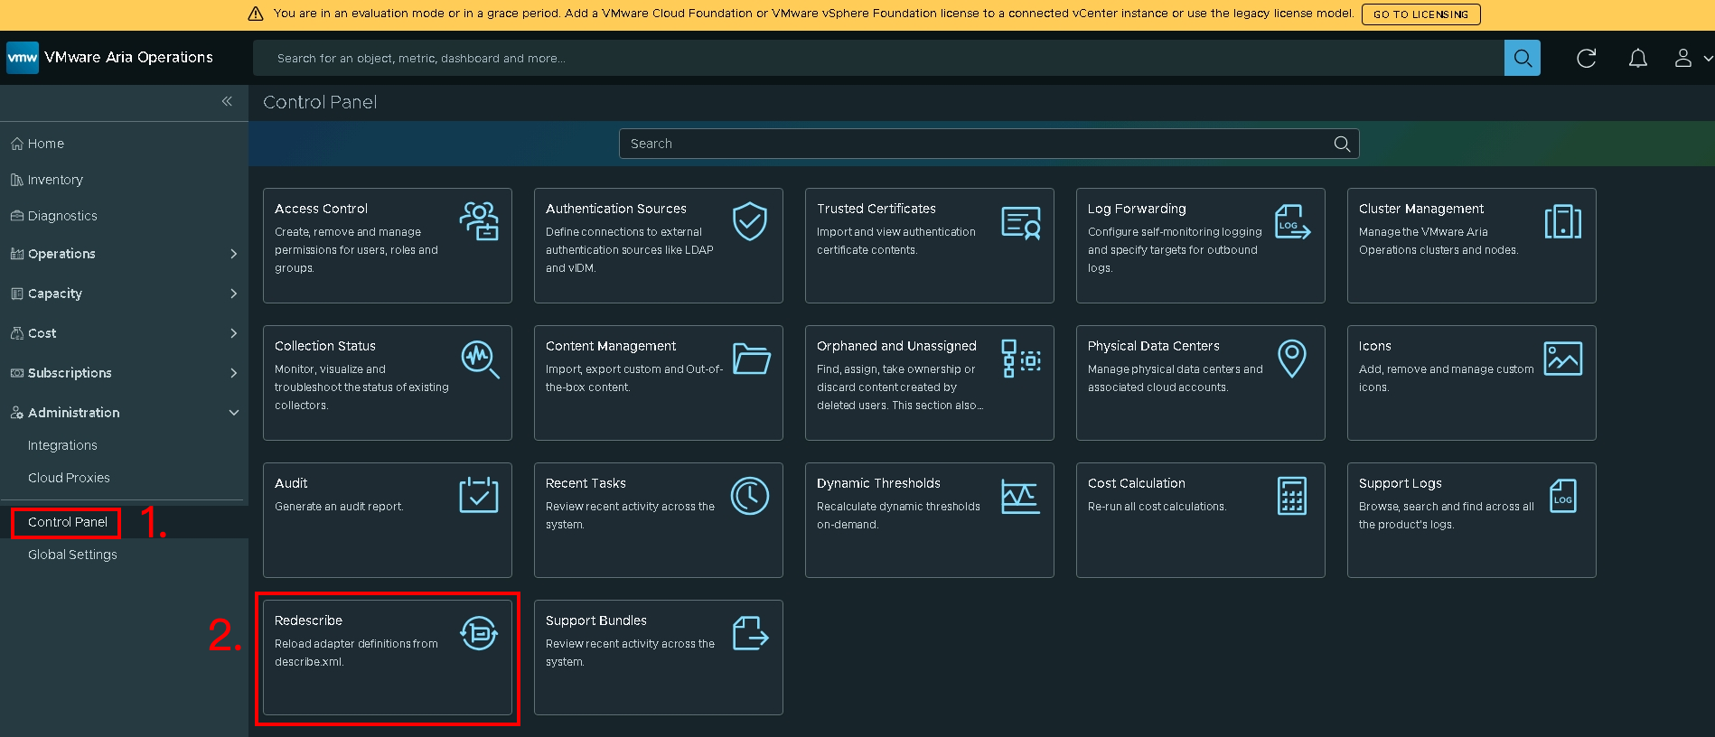Select Cloud Proxies under Administration
This screenshot has height=737, width=1715.
click(69, 478)
